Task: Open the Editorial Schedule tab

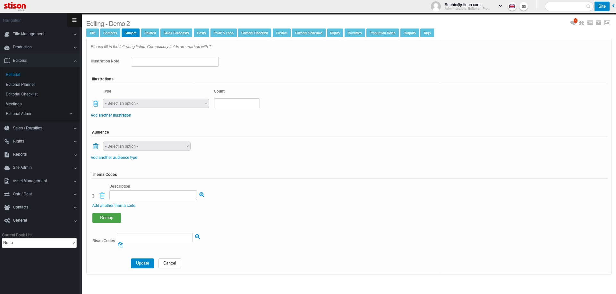Action: [308, 33]
